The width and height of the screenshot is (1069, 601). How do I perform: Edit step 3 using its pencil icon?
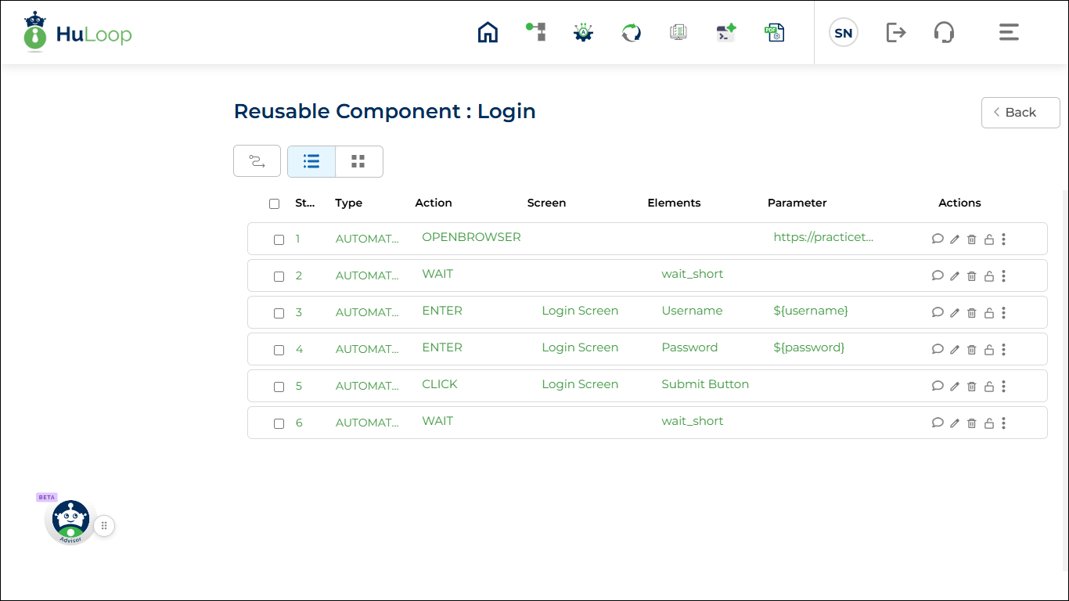click(x=955, y=312)
